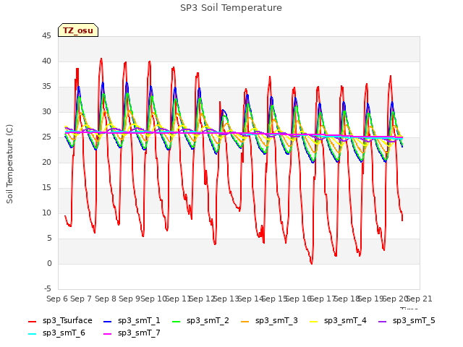Click the purple sp3_smT_5 legend swatch
This screenshot has width=463, height=347.
pyautogui.click(x=383, y=321)
